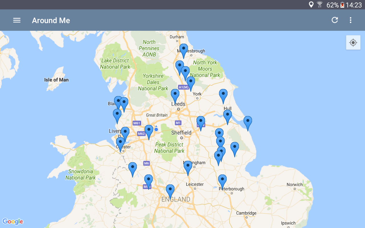Image resolution: width=365 pixels, height=228 pixels.
Task: Tap the pin above the ENGLAND label
Action: pyautogui.click(x=170, y=192)
